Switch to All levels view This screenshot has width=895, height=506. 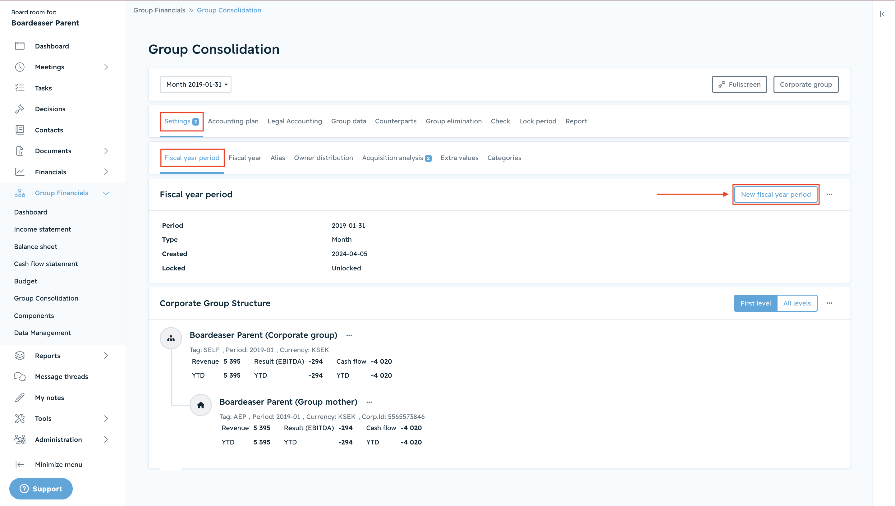[797, 303]
